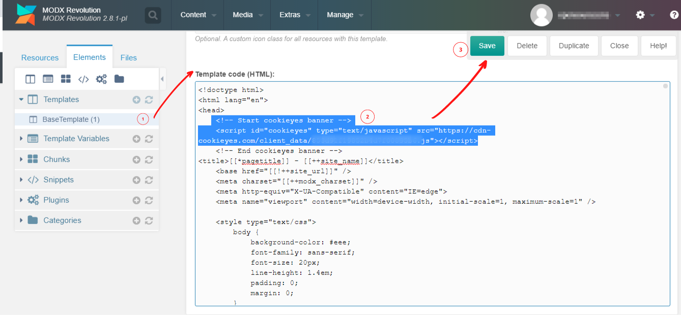Click the Plugins label in tree

coord(56,200)
